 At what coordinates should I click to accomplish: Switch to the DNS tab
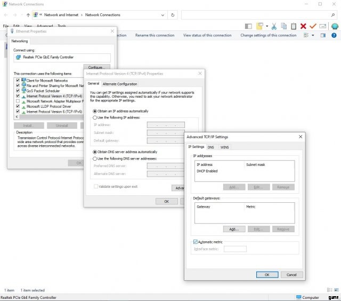point(210,147)
